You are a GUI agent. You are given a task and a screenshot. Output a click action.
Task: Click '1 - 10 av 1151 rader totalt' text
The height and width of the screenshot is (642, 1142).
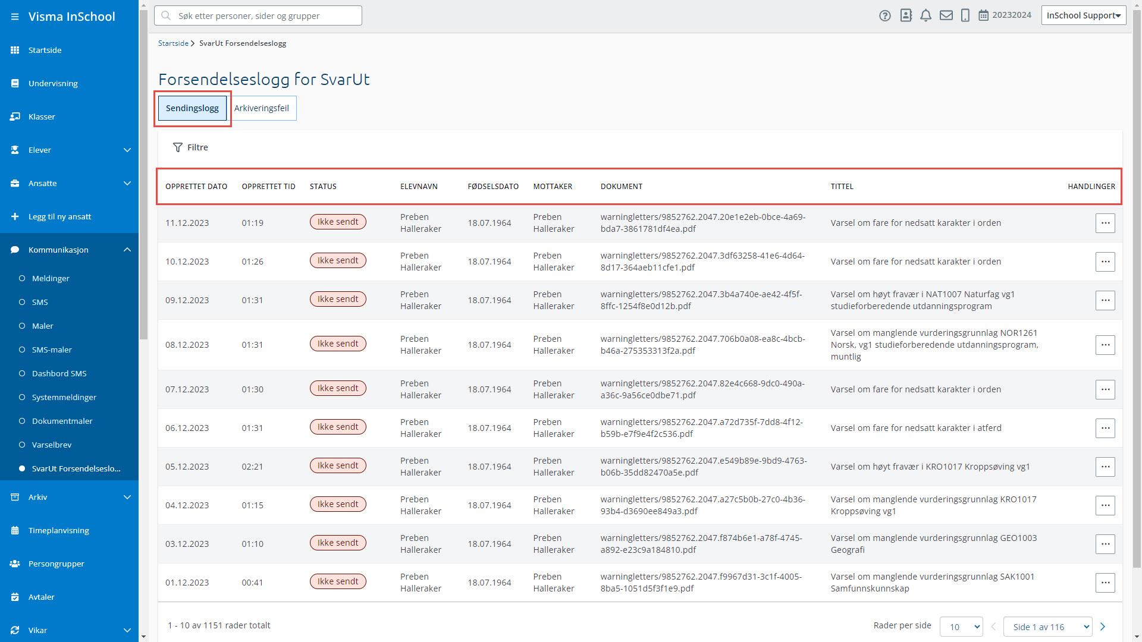point(219,625)
